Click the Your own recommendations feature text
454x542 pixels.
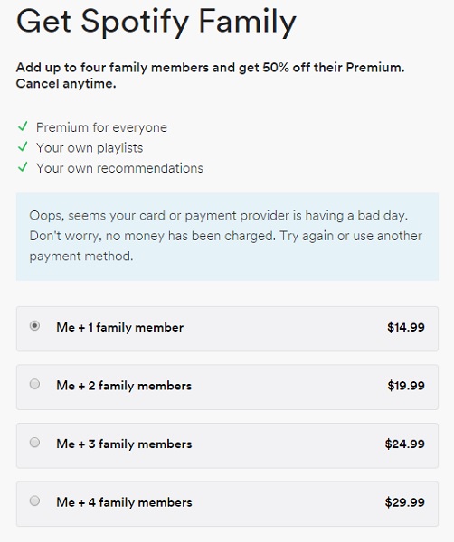click(119, 168)
